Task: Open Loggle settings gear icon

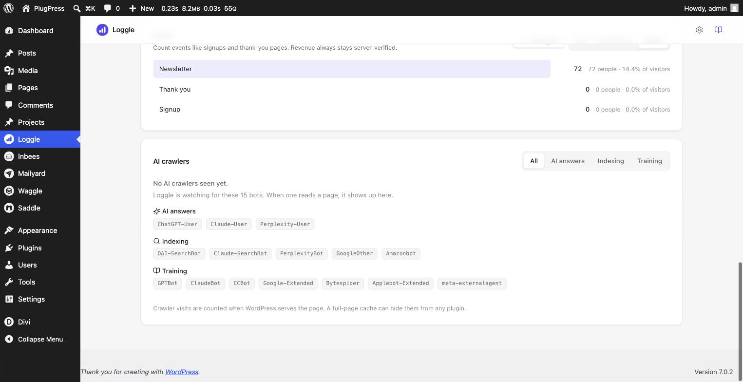Action: 699,30
